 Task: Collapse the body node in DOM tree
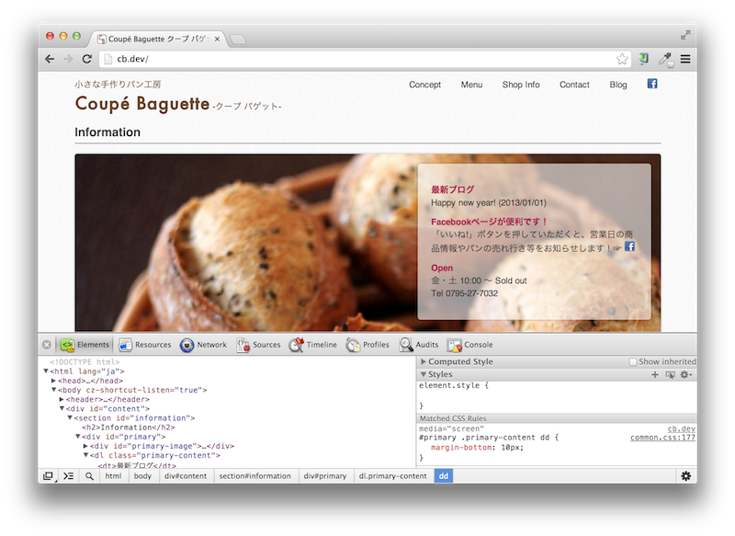(54, 390)
